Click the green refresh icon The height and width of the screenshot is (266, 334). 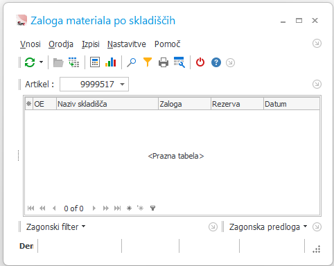(30, 62)
